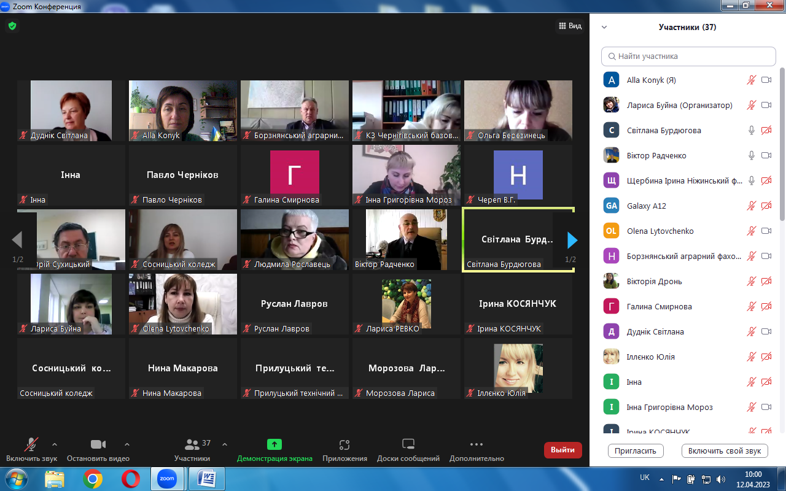Image resolution: width=786 pixels, height=491 pixels.
Task: Select Нина Макарова tile
Action: tap(183, 368)
